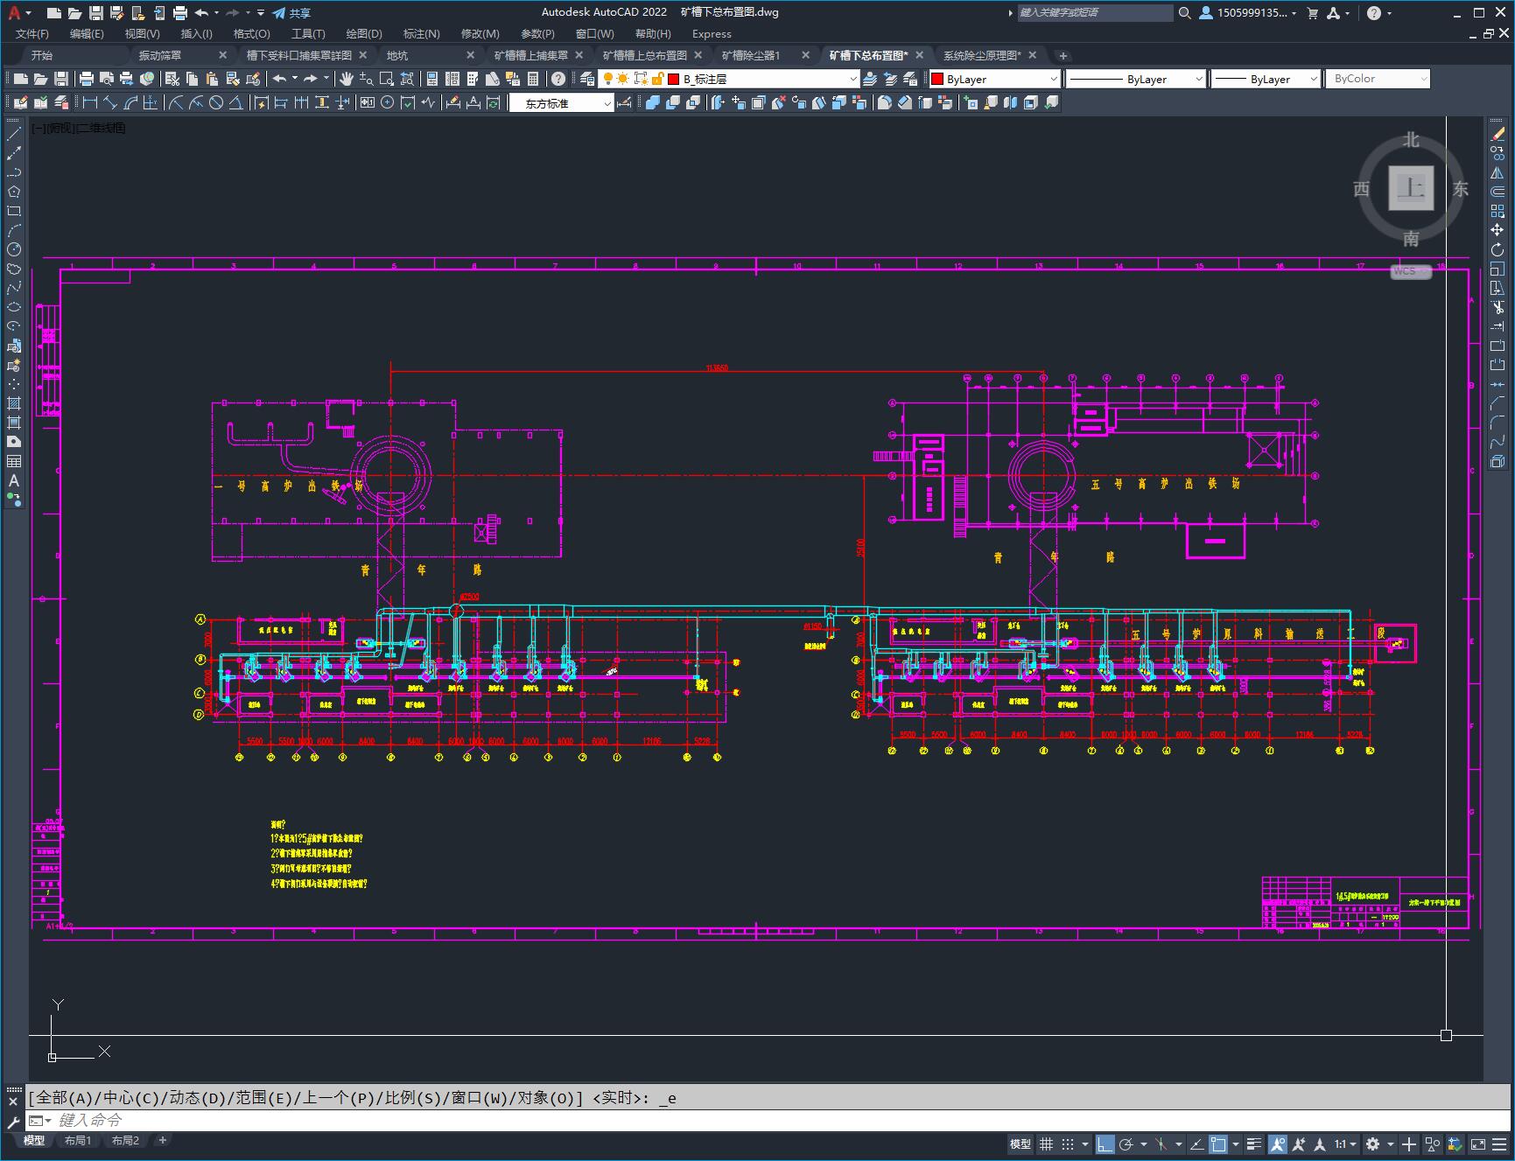Screen dimensions: 1515x1161
Task: Select the Table tool in the draw toolbar
Action: click(x=14, y=461)
